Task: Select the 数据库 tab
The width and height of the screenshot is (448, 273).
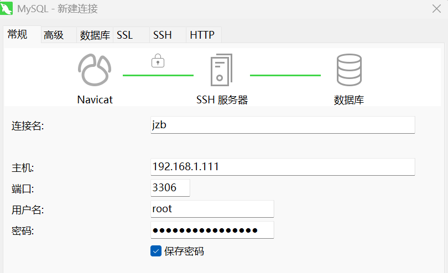Action: click(95, 35)
